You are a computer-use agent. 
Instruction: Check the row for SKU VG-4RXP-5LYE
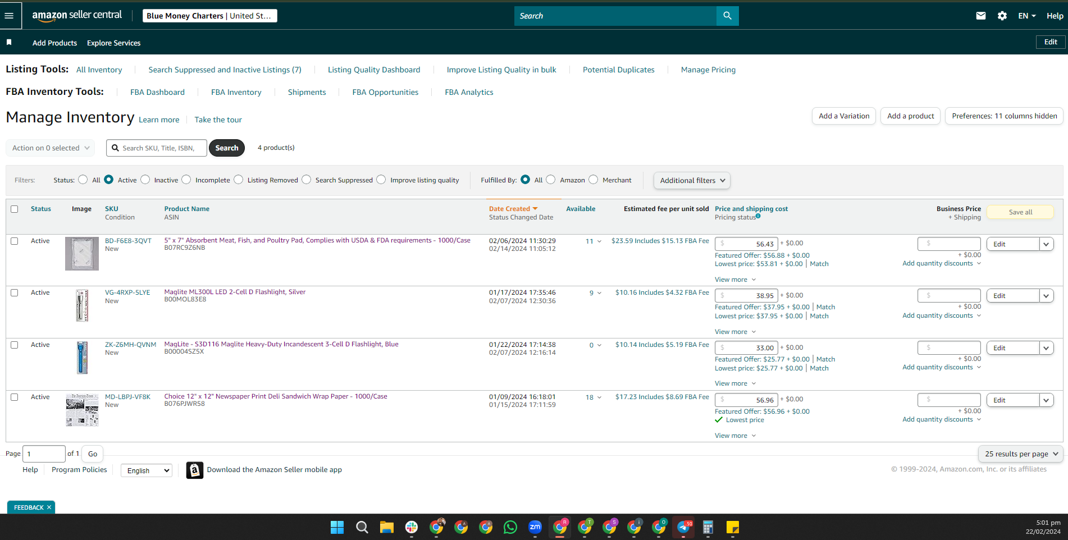(15, 292)
